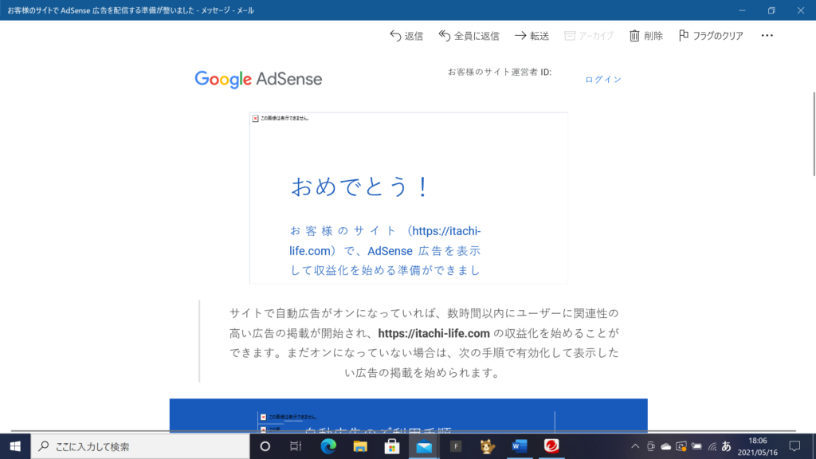Delete the email using 削除
816x459 pixels.
pyautogui.click(x=645, y=35)
